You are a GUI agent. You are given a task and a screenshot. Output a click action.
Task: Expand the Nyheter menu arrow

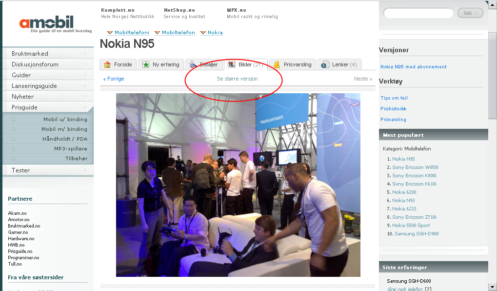(x=85, y=97)
